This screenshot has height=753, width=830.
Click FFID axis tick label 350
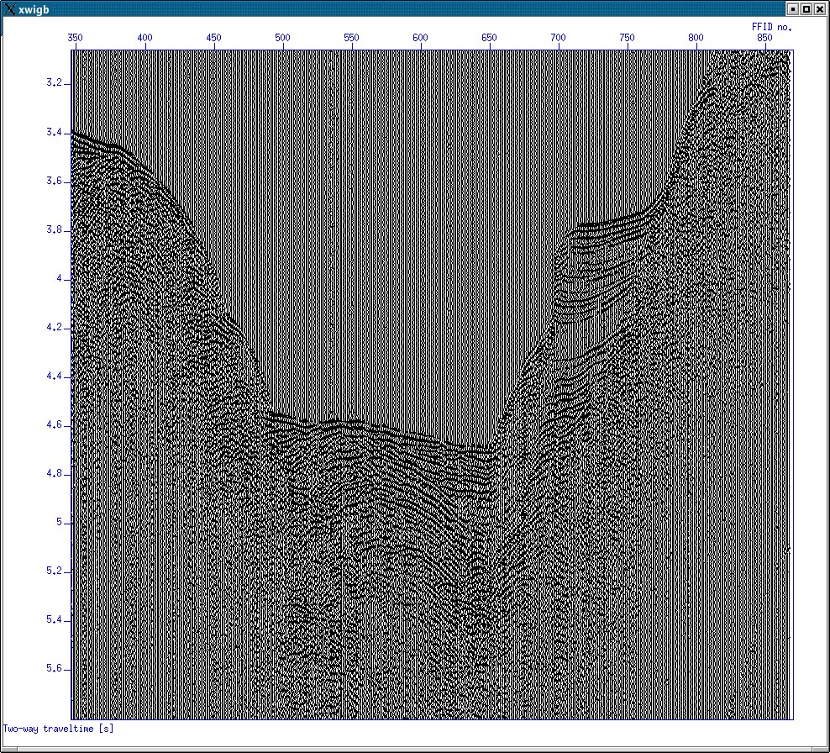tap(75, 38)
